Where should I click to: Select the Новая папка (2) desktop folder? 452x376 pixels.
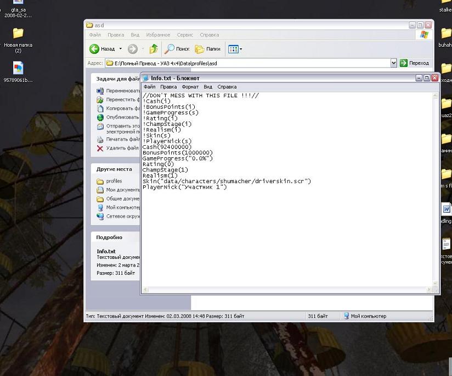[18, 40]
